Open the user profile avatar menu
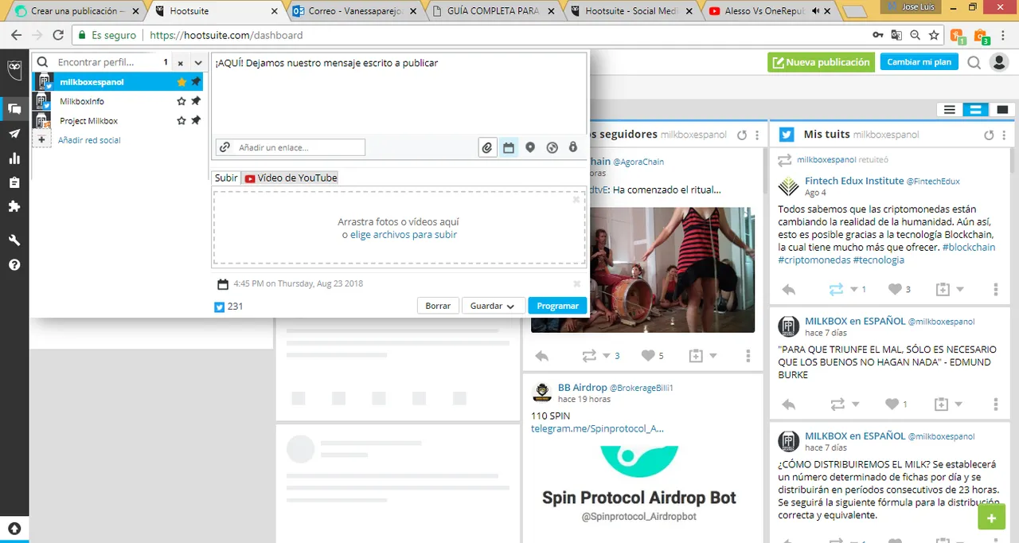1019x543 pixels. [998, 62]
